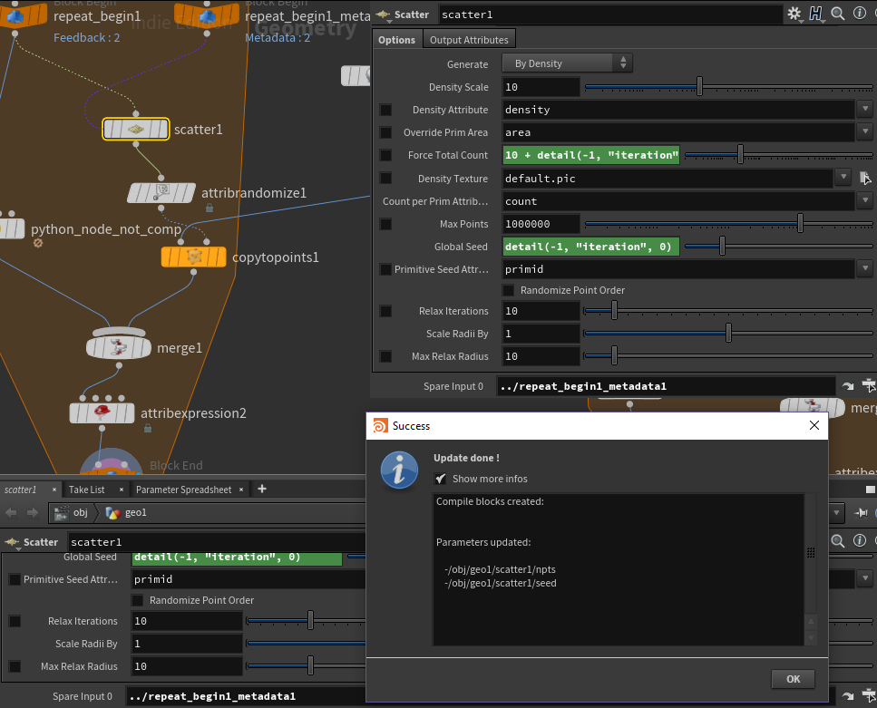The width and height of the screenshot is (877, 708).
Task: Open the gear settings menu for scatter1
Action: click(x=794, y=14)
